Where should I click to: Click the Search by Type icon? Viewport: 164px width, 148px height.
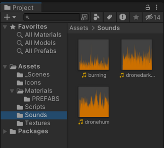point(96,17)
